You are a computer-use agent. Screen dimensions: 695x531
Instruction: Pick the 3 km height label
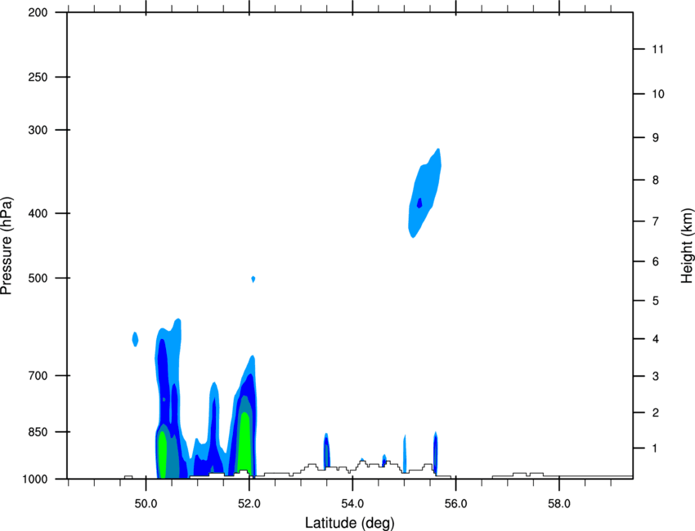pos(656,377)
